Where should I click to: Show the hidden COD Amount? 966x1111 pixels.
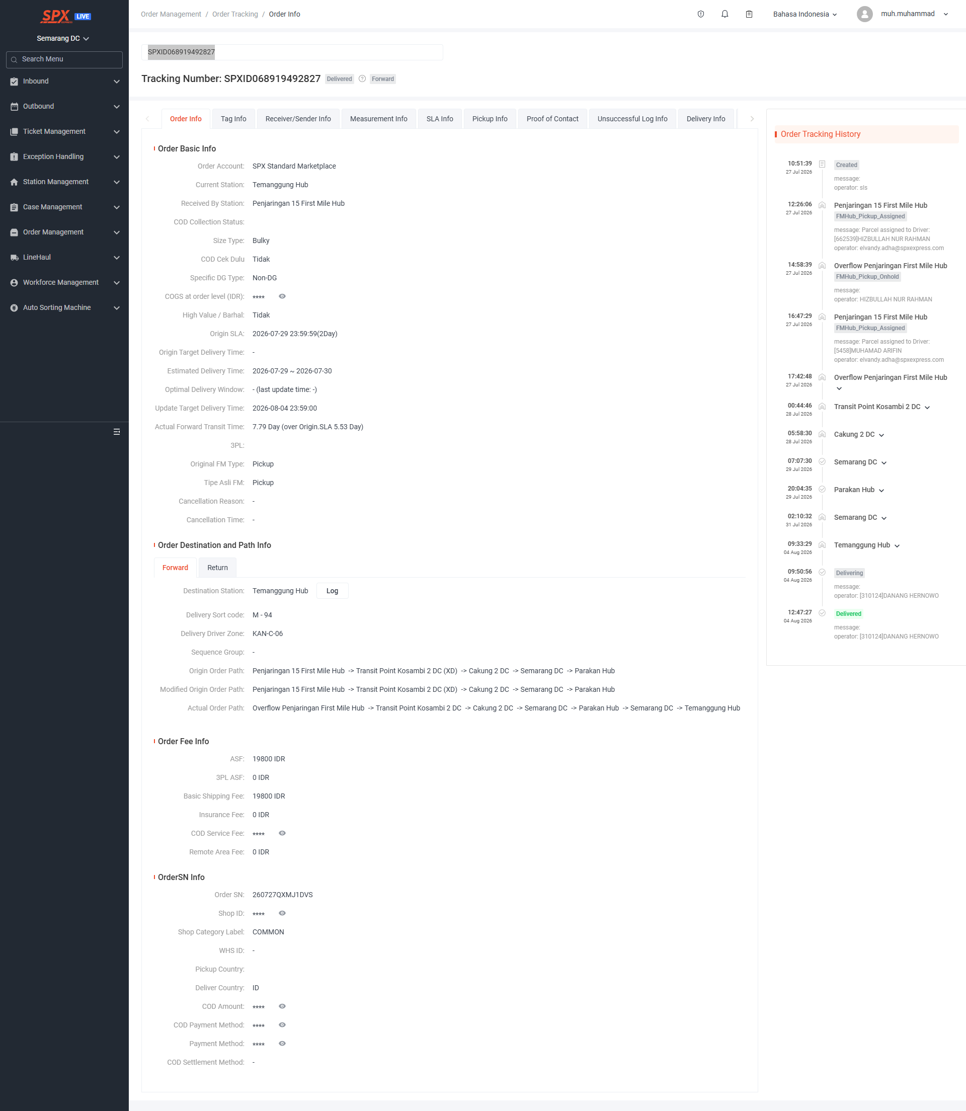click(x=282, y=1006)
